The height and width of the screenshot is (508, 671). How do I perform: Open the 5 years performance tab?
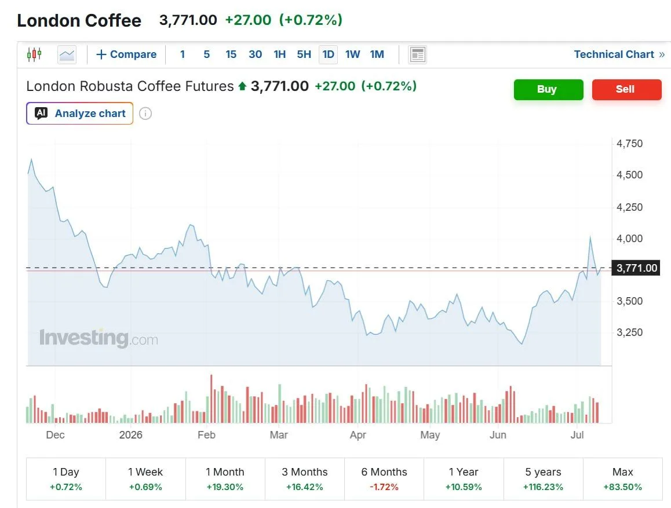click(543, 479)
